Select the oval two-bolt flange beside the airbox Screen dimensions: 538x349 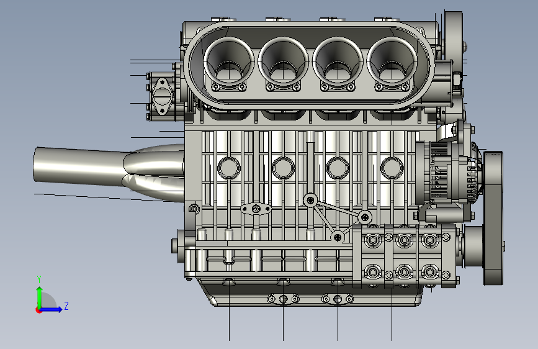tap(161, 96)
